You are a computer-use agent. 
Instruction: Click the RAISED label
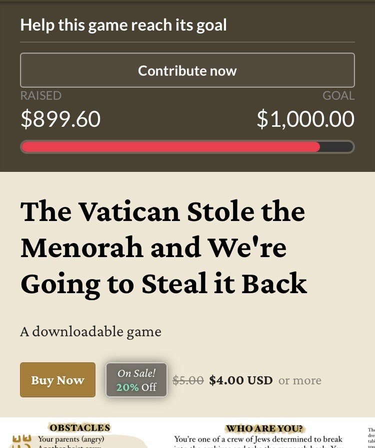41,96
